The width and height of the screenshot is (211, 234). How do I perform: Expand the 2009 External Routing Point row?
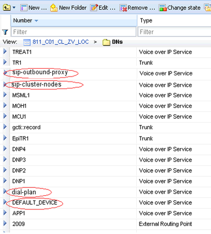pos(5,223)
